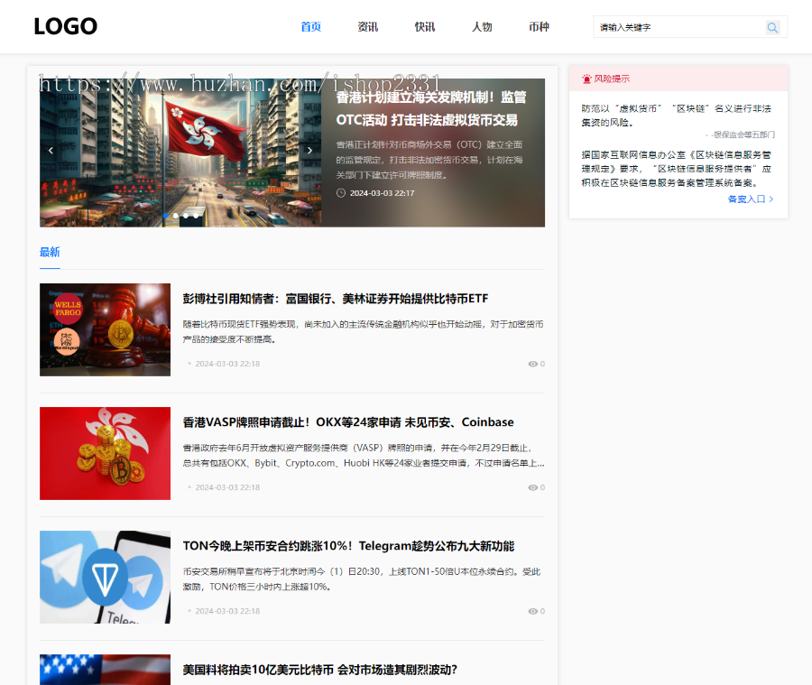Click warning text 防范以虚拟货币区块链名义
The height and width of the screenshot is (685, 812).
[677, 116]
